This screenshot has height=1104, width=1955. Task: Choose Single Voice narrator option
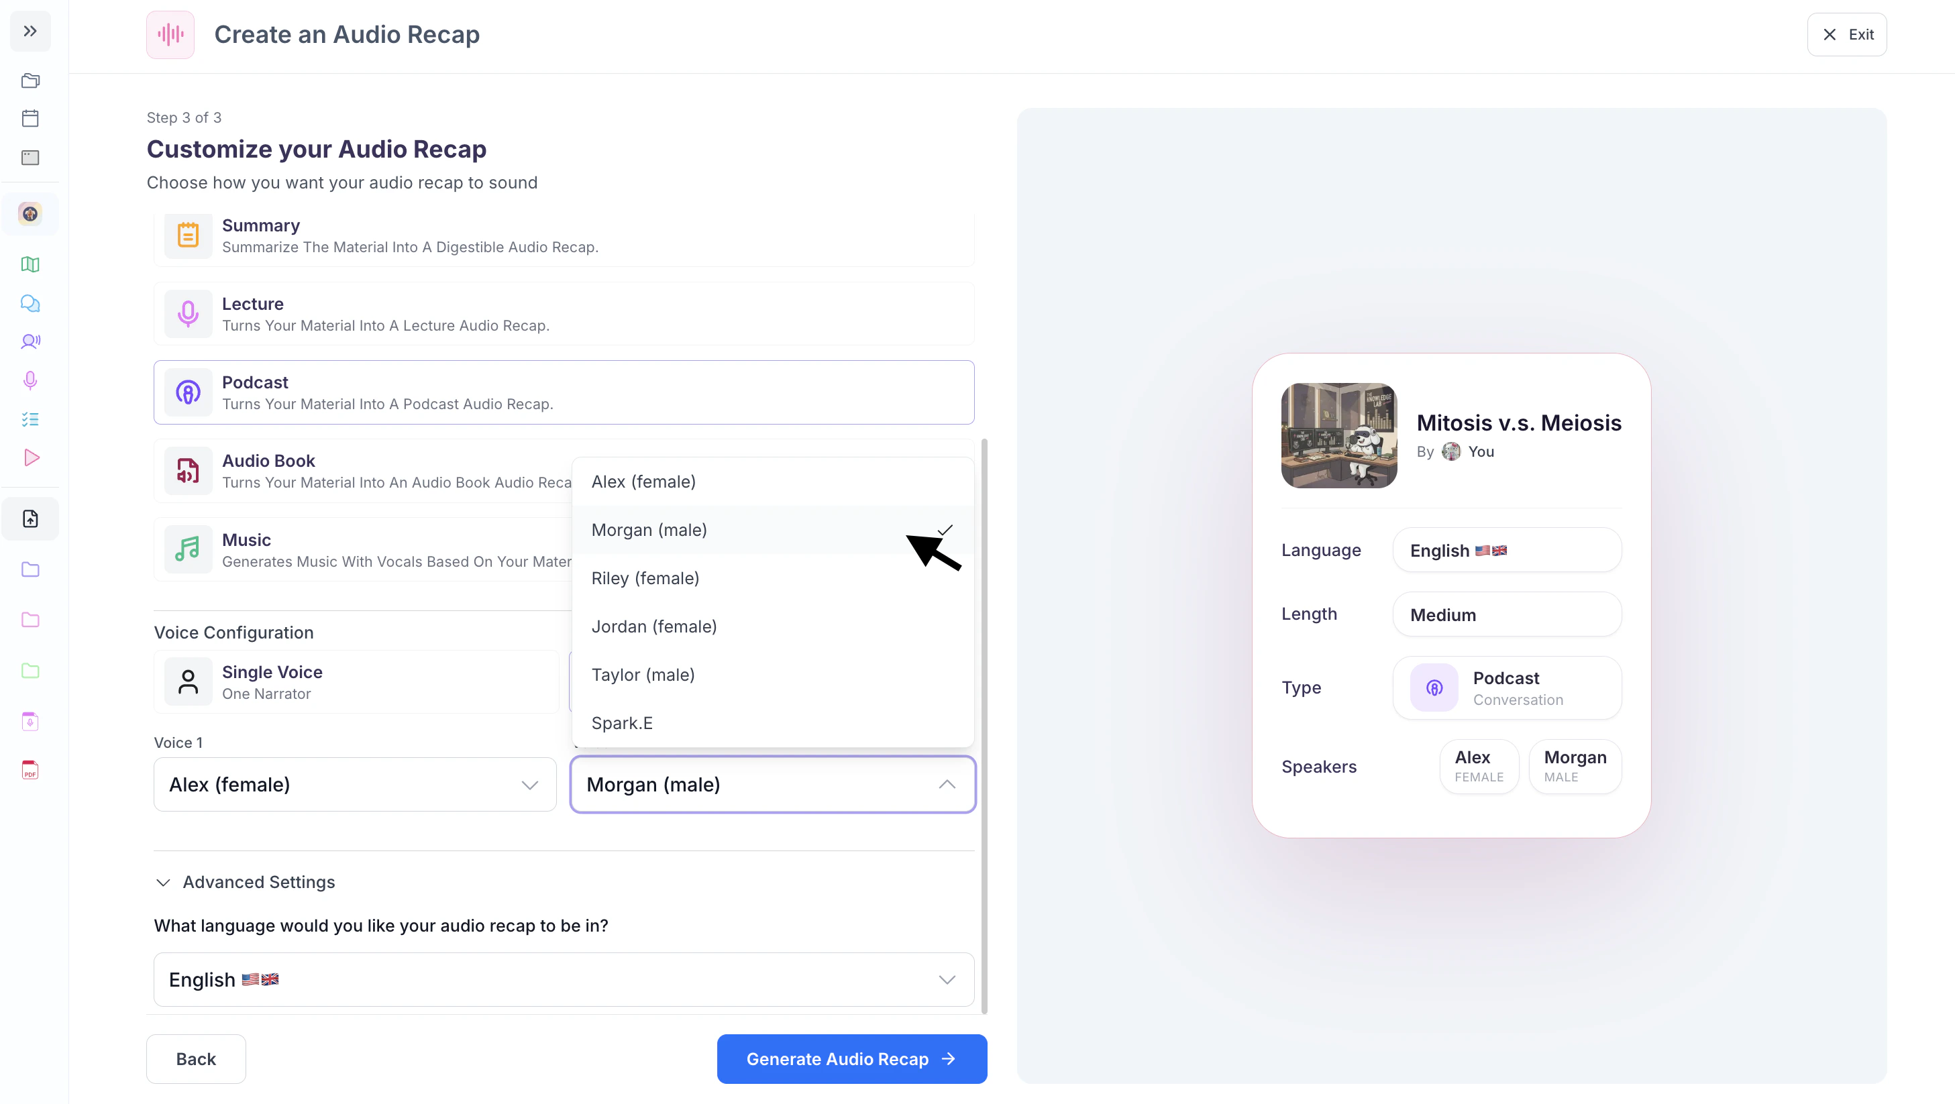356,681
